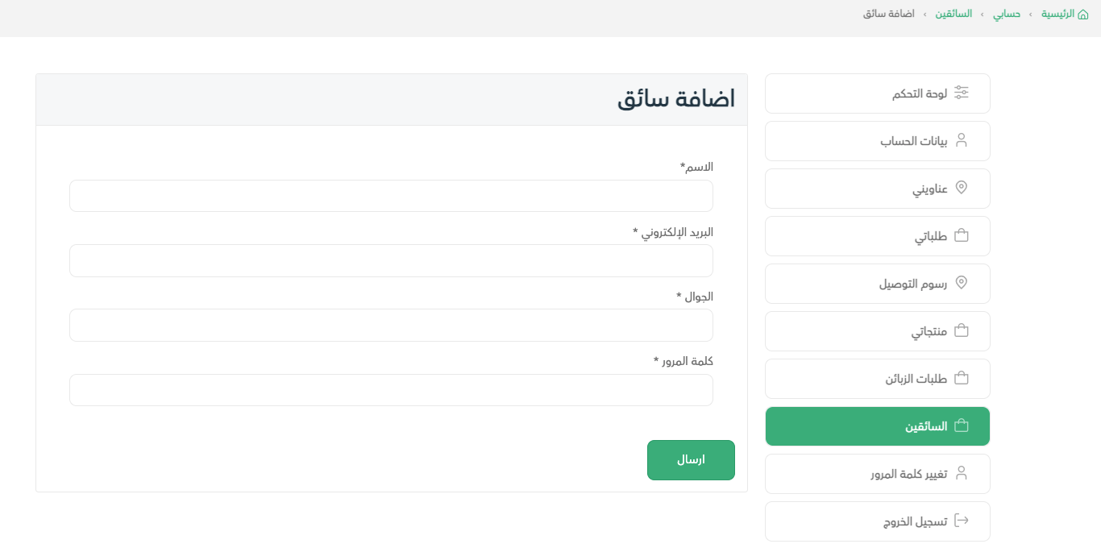Focus the كلمة المرور password field
The image size is (1101, 548).
point(391,390)
